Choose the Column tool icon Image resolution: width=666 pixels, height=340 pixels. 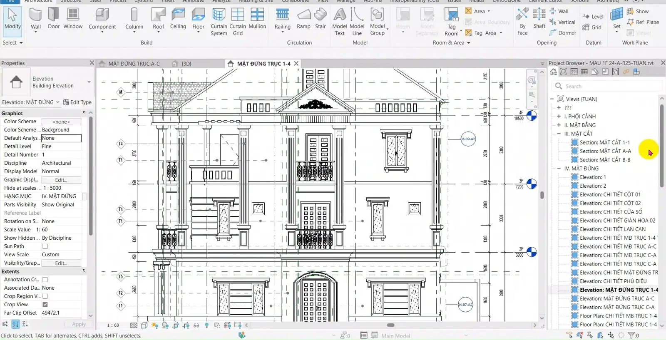(134, 15)
